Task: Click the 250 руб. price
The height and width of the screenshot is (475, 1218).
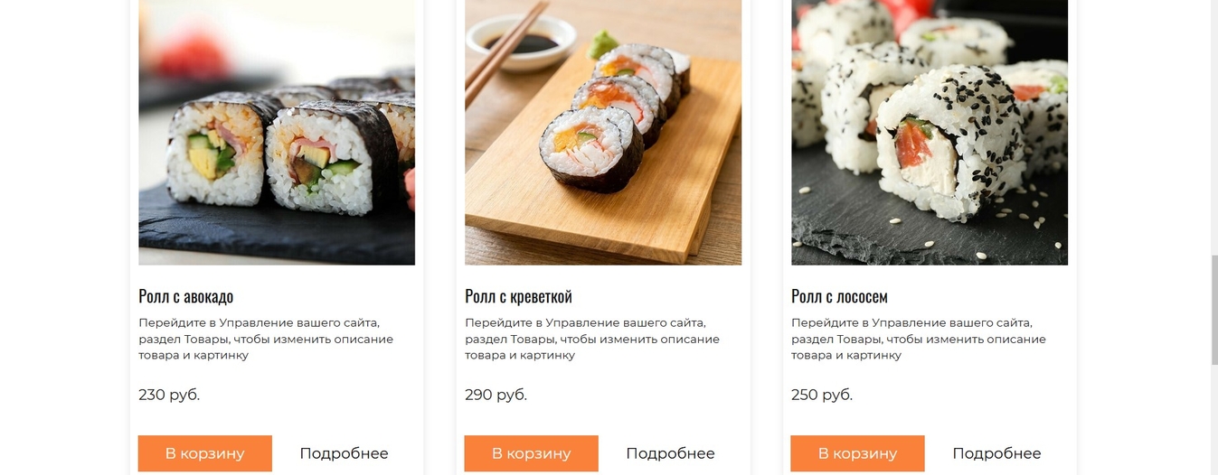Action: [822, 395]
